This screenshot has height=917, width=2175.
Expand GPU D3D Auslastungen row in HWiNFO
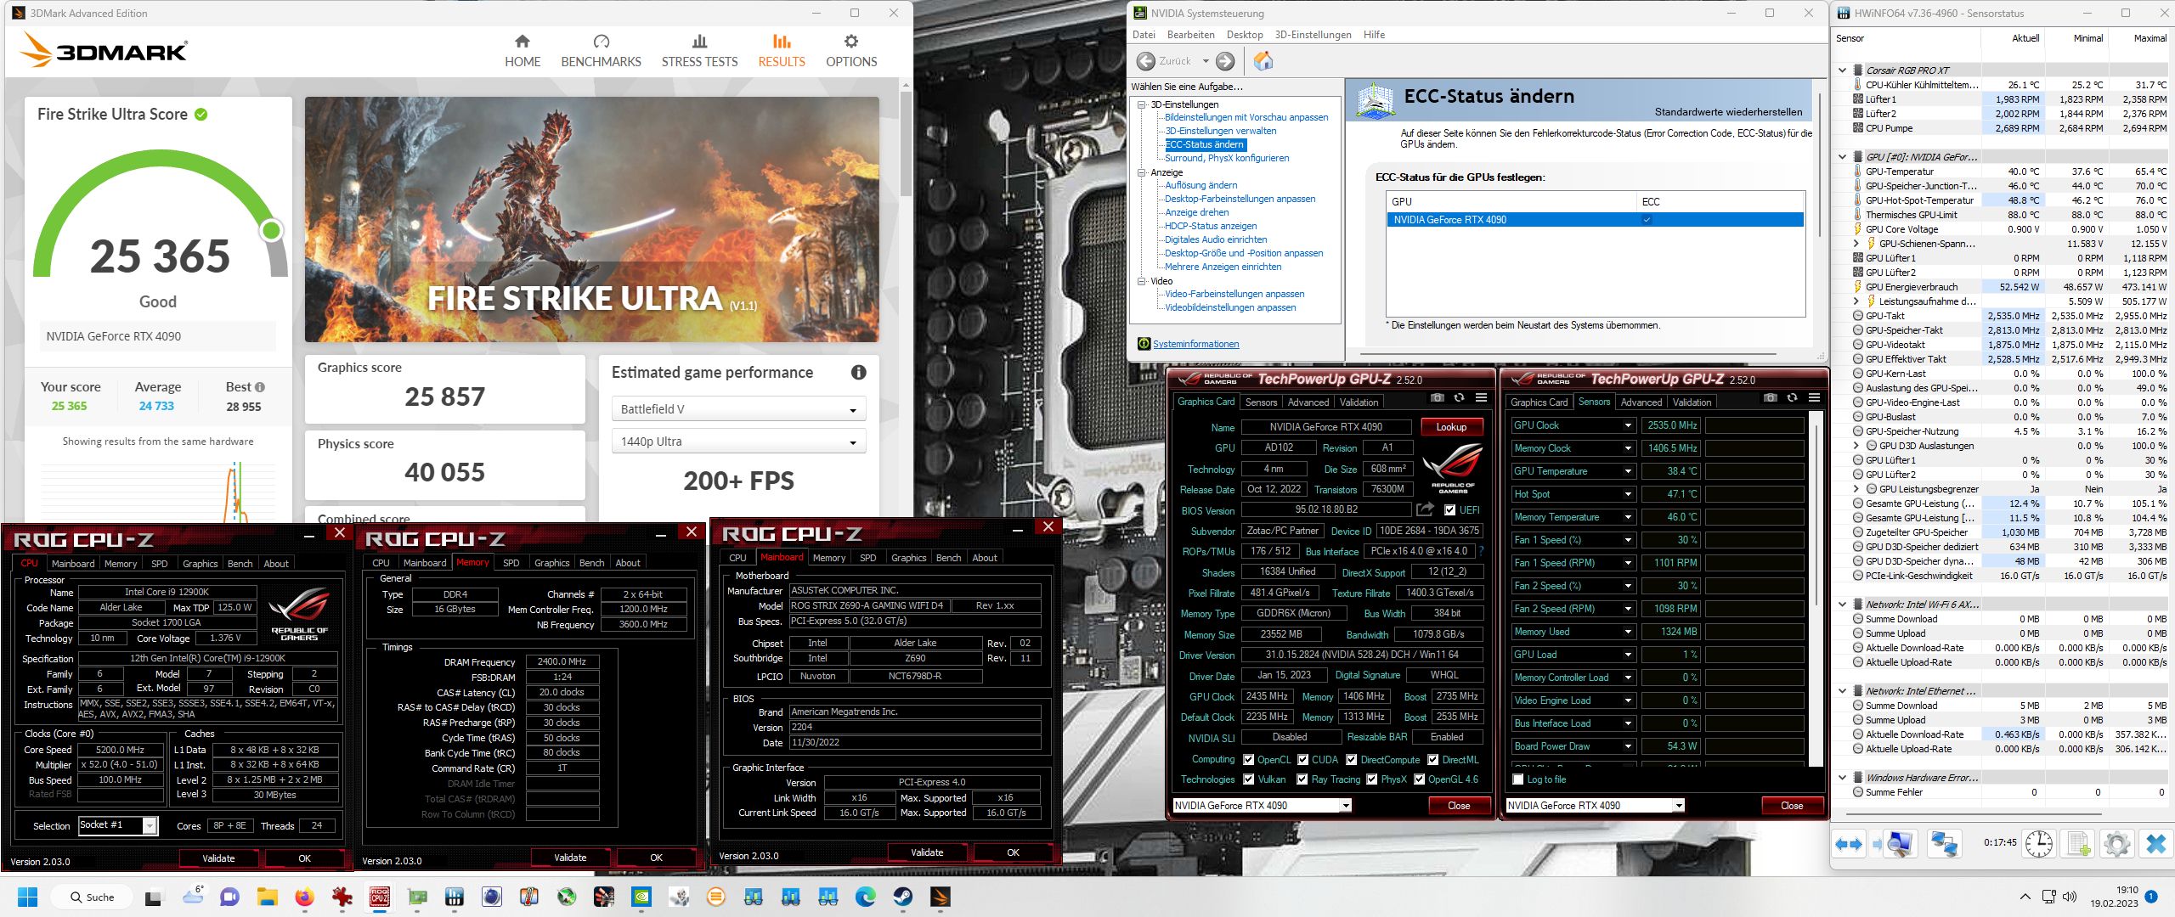(x=1856, y=446)
